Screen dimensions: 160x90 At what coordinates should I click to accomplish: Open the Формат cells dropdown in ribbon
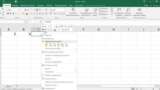pos(104,14)
